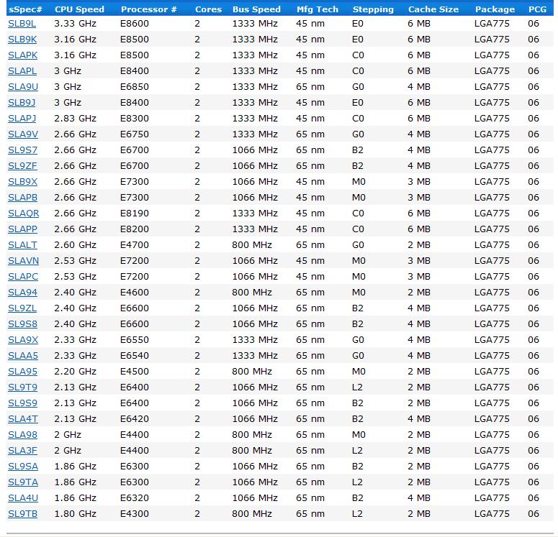Open the SLA9X sSpec link

(23, 340)
